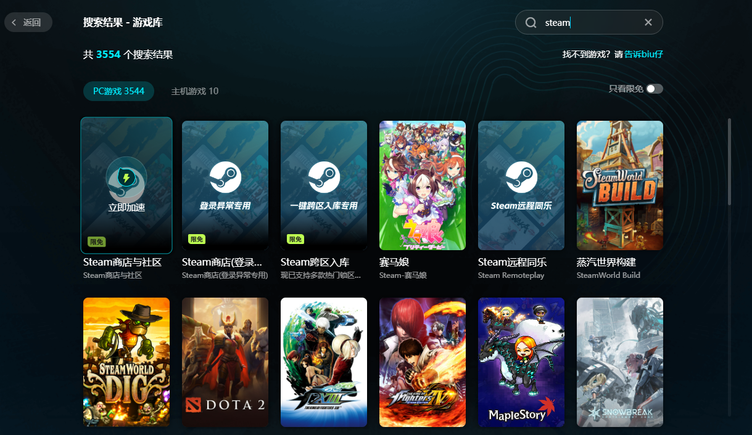
Task: Click Steam logo on 登录异常专用 card
Action: click(225, 177)
